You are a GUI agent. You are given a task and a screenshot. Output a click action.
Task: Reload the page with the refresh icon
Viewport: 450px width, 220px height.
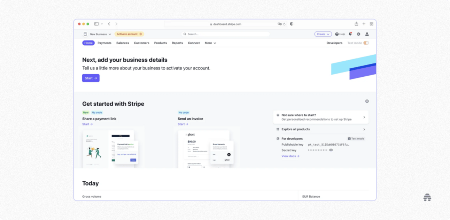click(x=284, y=24)
